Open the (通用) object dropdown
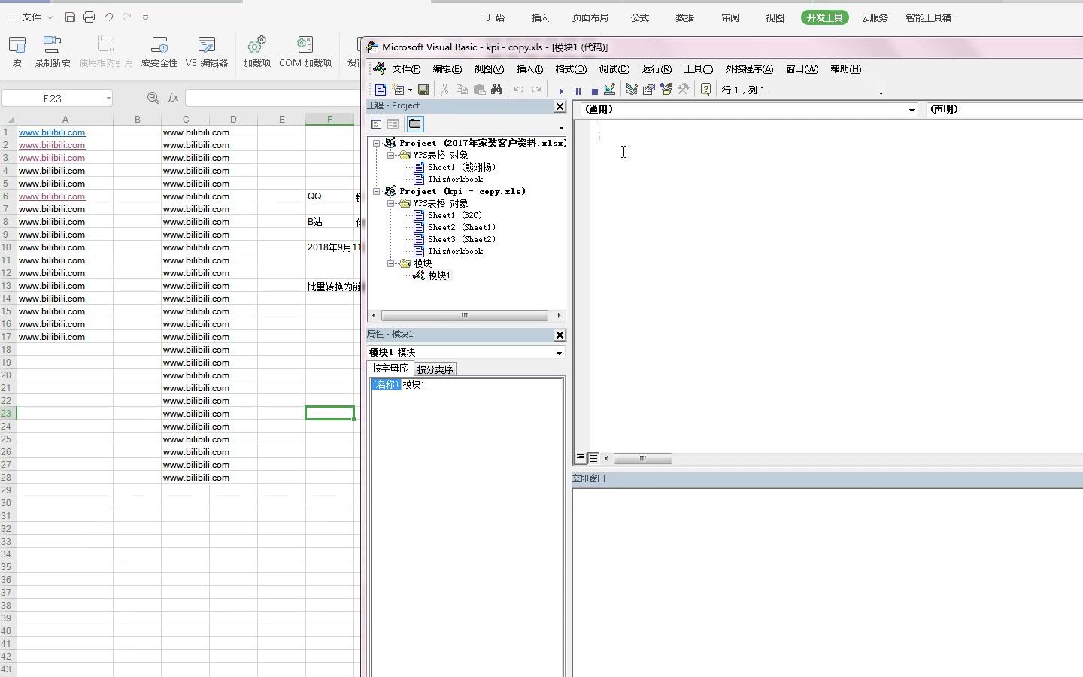The image size is (1083, 677). 912,110
